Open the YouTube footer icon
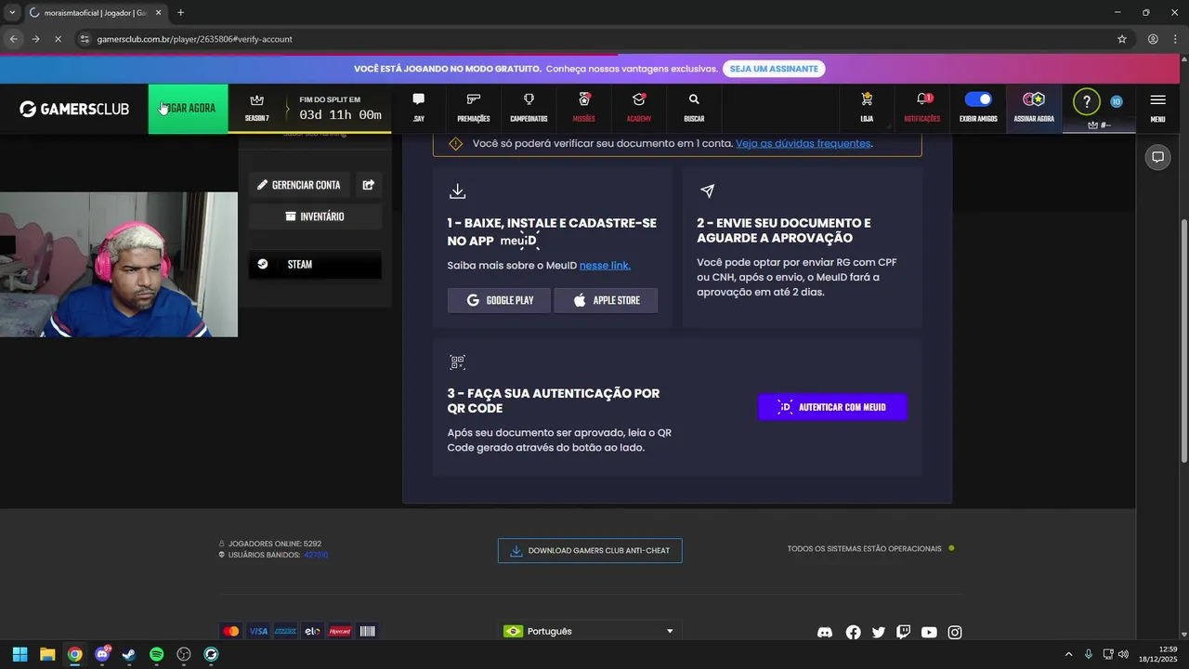Viewport: 1189px width, 669px height. click(x=929, y=633)
